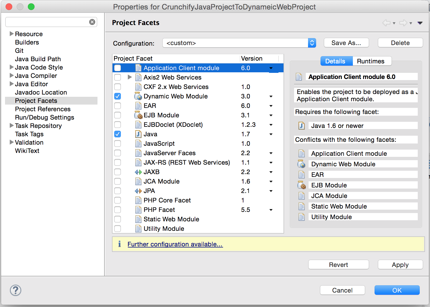Uncheck the Dynamic Web Module facet
Image resolution: width=430 pixels, height=307 pixels.
(x=118, y=96)
